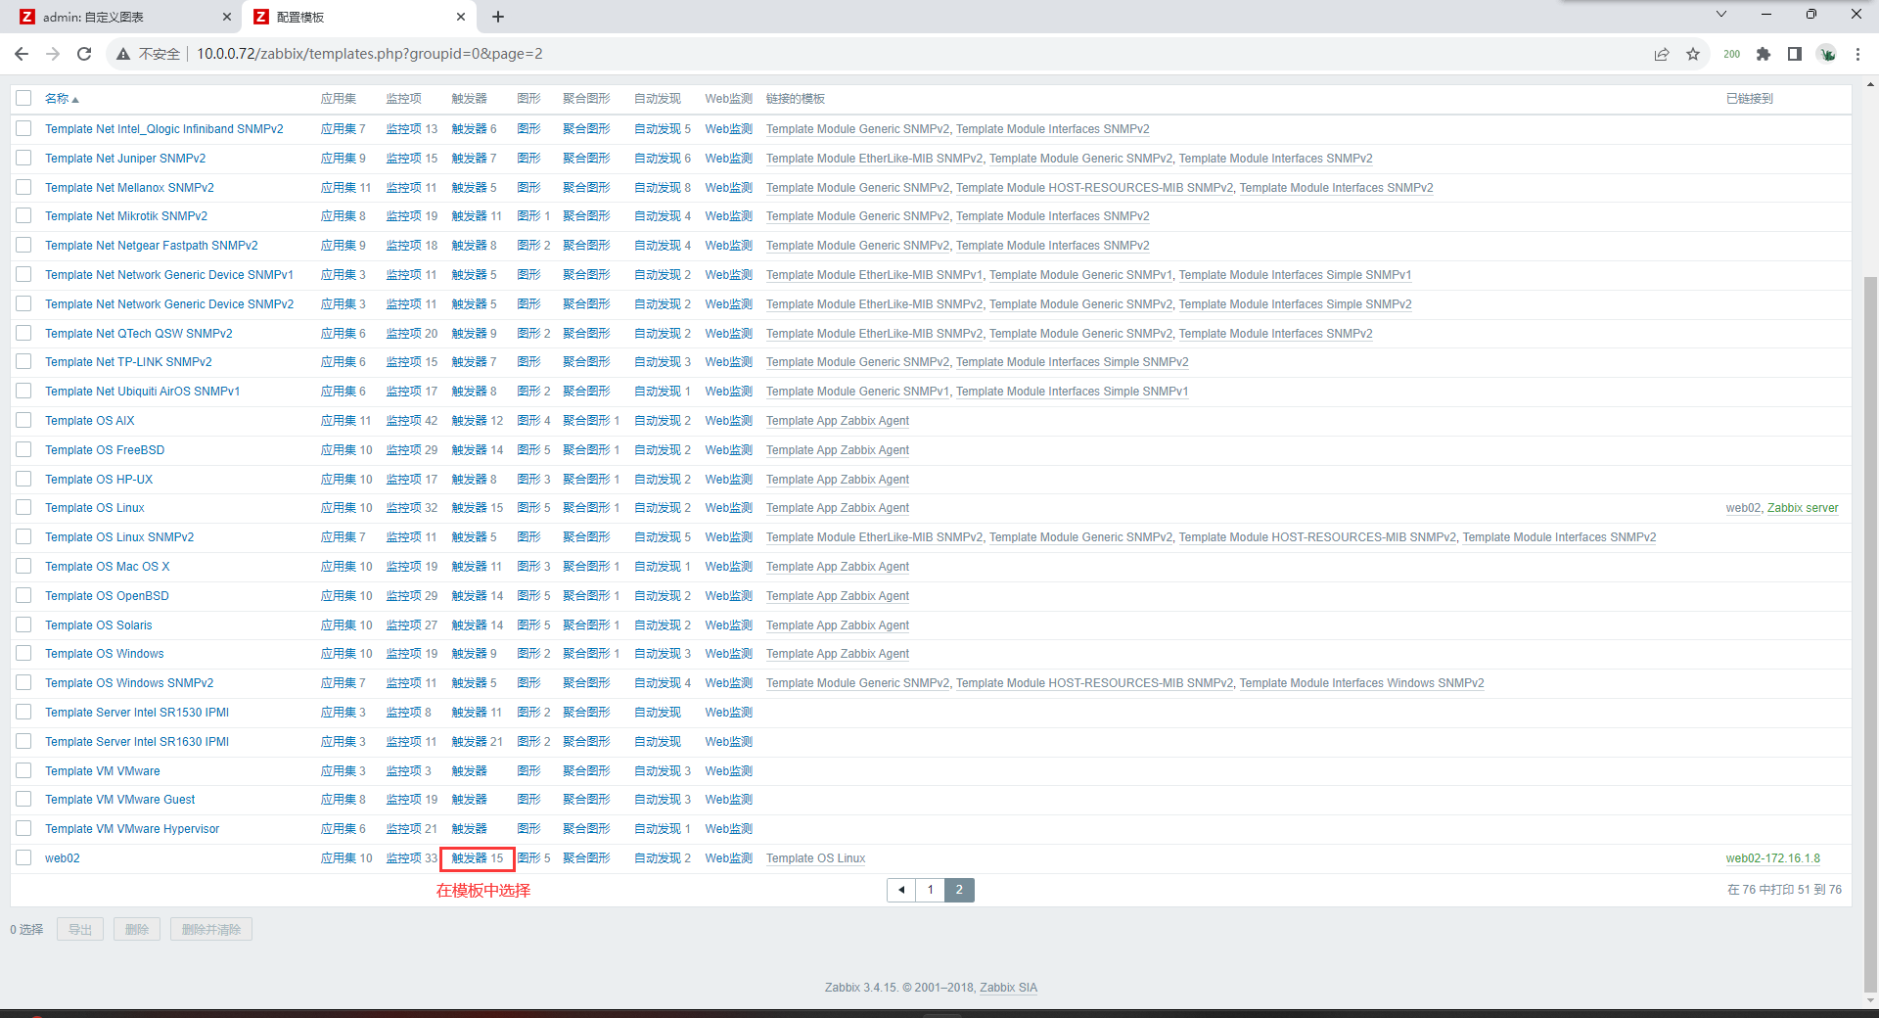Check Template OS Solaris checkbox
The height and width of the screenshot is (1018, 1879).
coord(23,625)
